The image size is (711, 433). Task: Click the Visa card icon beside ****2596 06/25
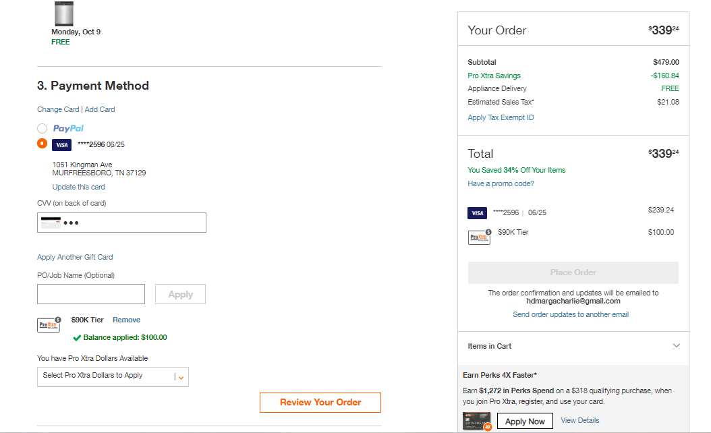pos(61,144)
